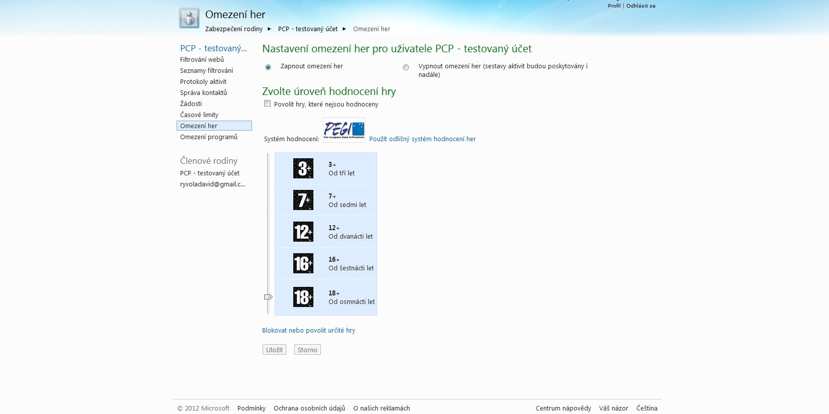Viewport: 829px width, 414px height.
Task: Select family member ryvoladavid@gmail.c...
Action: (212, 184)
